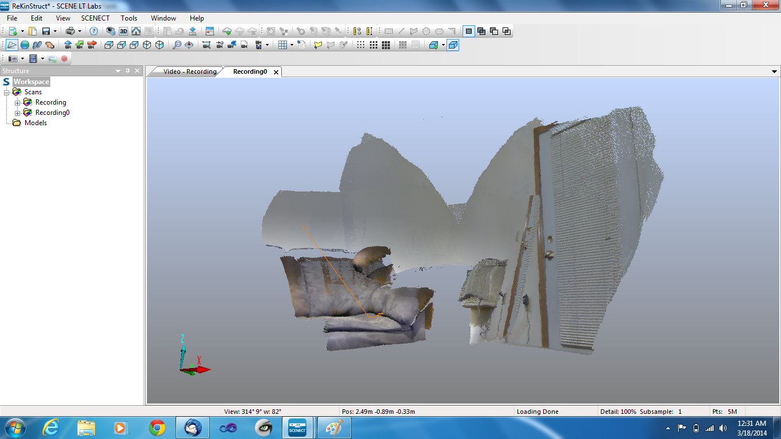The width and height of the screenshot is (781, 439).
Task: Open the SCENECT menu
Action: point(95,18)
